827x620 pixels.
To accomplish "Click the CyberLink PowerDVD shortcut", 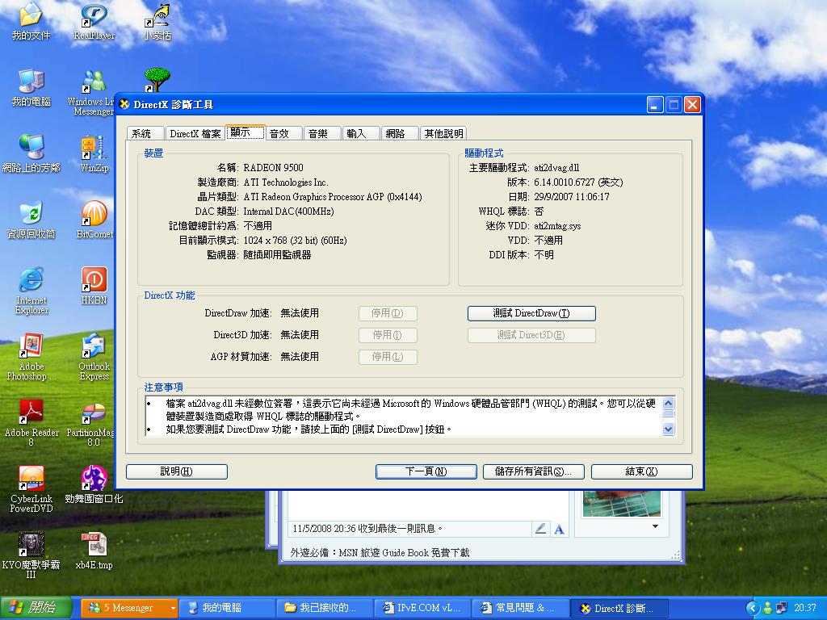I will [x=31, y=479].
